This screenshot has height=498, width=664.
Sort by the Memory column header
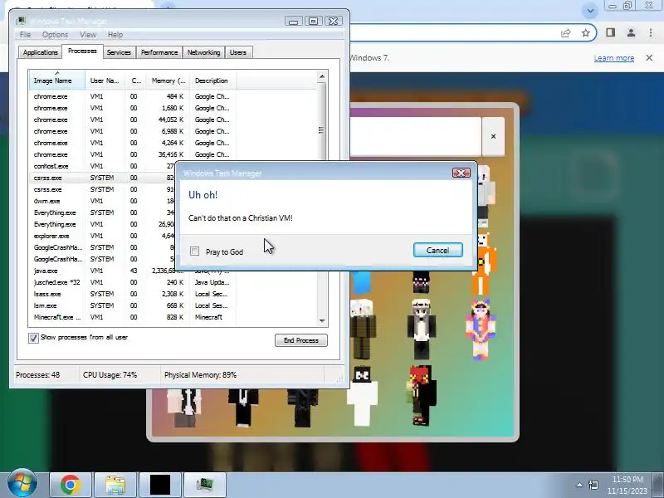[168, 81]
